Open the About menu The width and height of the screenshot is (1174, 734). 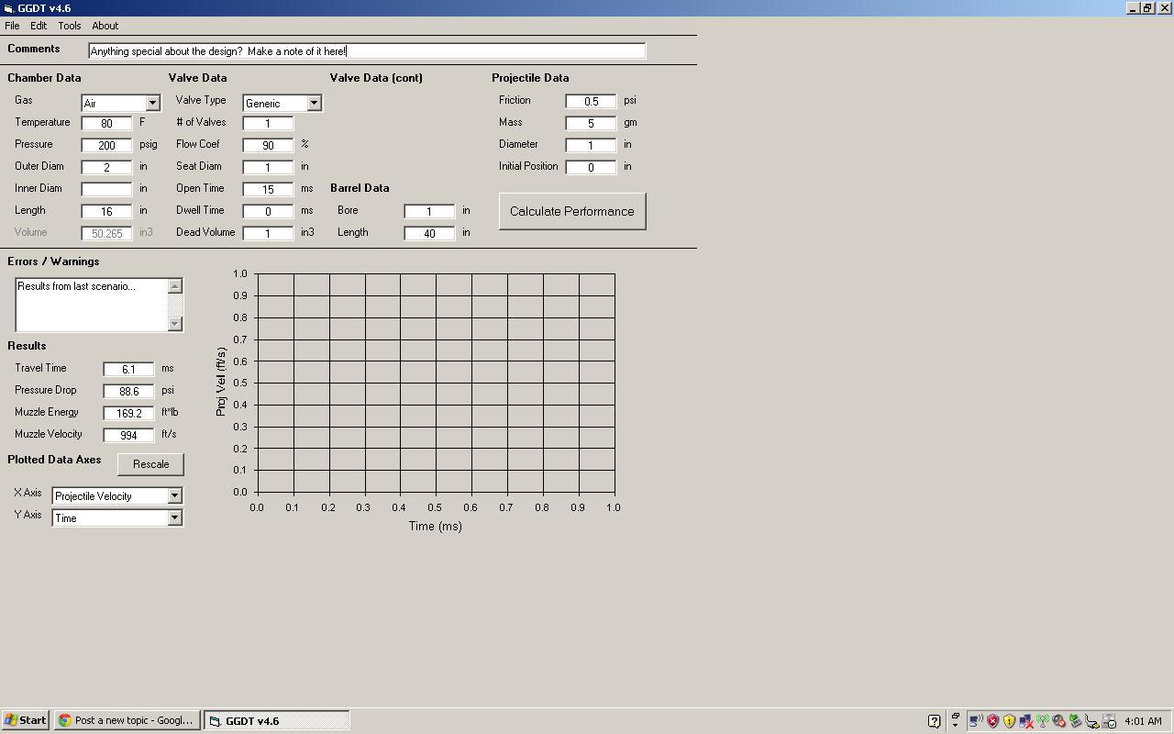click(105, 26)
